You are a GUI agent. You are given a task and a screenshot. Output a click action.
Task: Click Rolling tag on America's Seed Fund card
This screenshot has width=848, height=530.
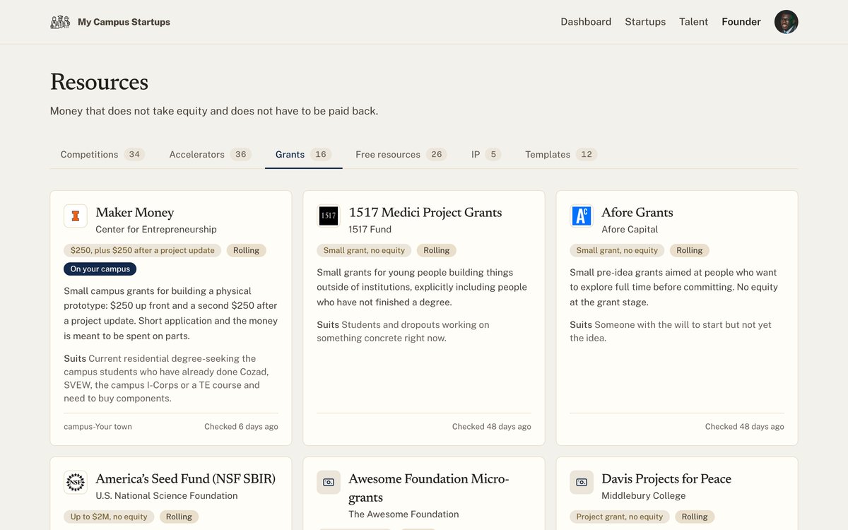tap(179, 517)
